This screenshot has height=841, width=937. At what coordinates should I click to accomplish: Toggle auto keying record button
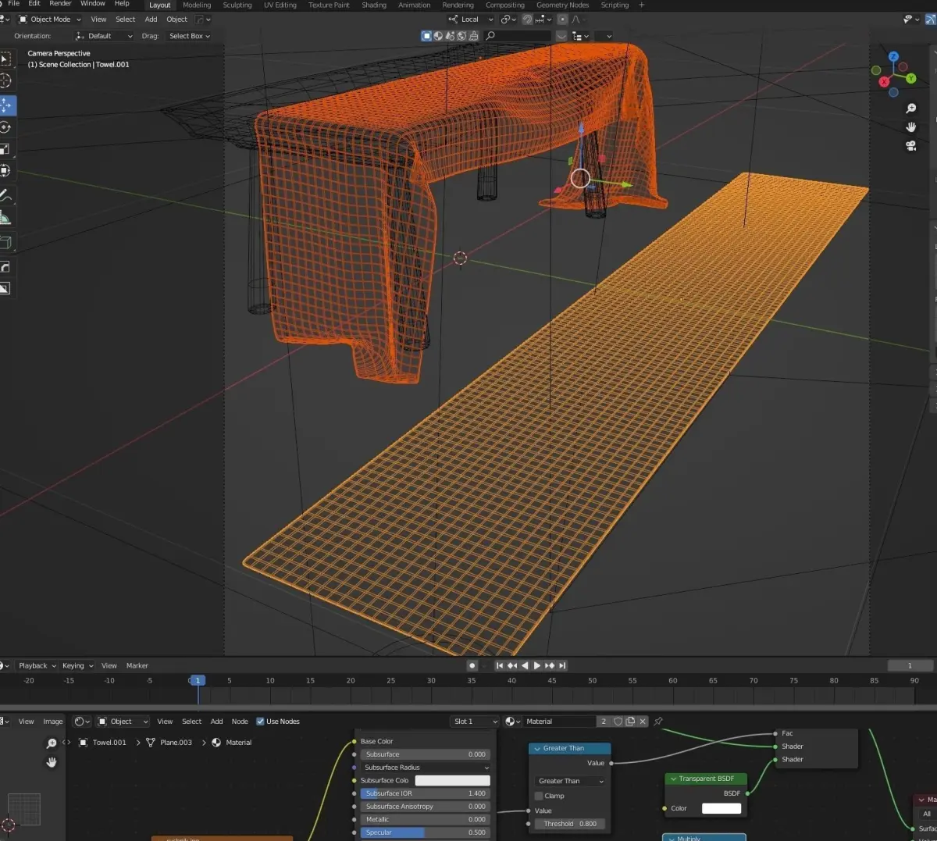(472, 665)
